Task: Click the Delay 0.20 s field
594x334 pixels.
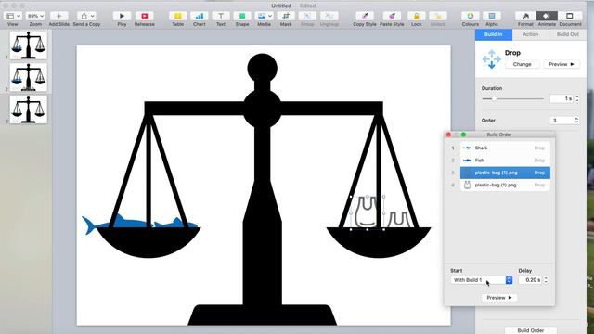Action: (530, 280)
